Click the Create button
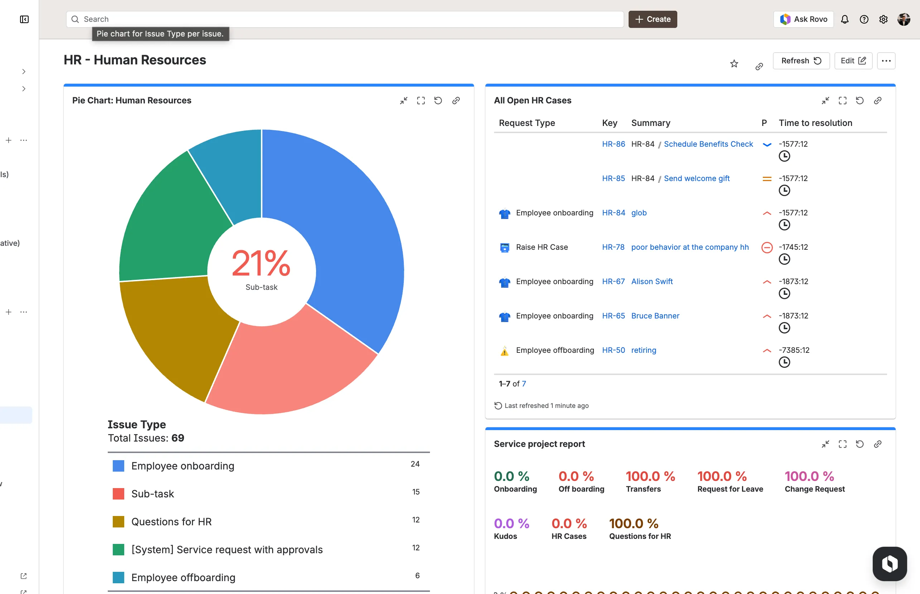The height and width of the screenshot is (594, 920). (652, 19)
